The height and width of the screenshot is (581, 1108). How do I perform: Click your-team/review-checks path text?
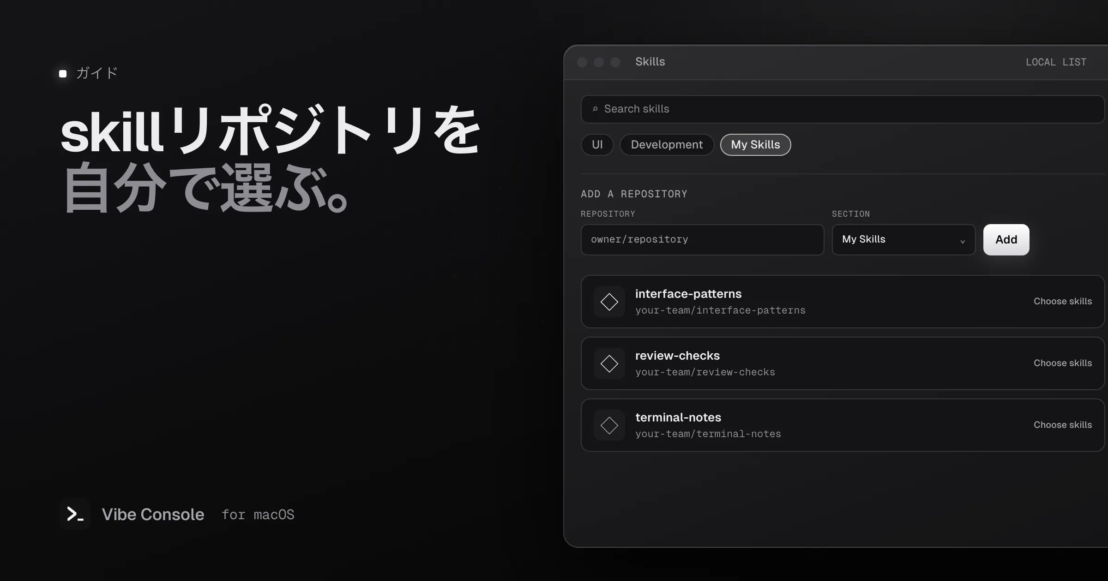coord(705,372)
